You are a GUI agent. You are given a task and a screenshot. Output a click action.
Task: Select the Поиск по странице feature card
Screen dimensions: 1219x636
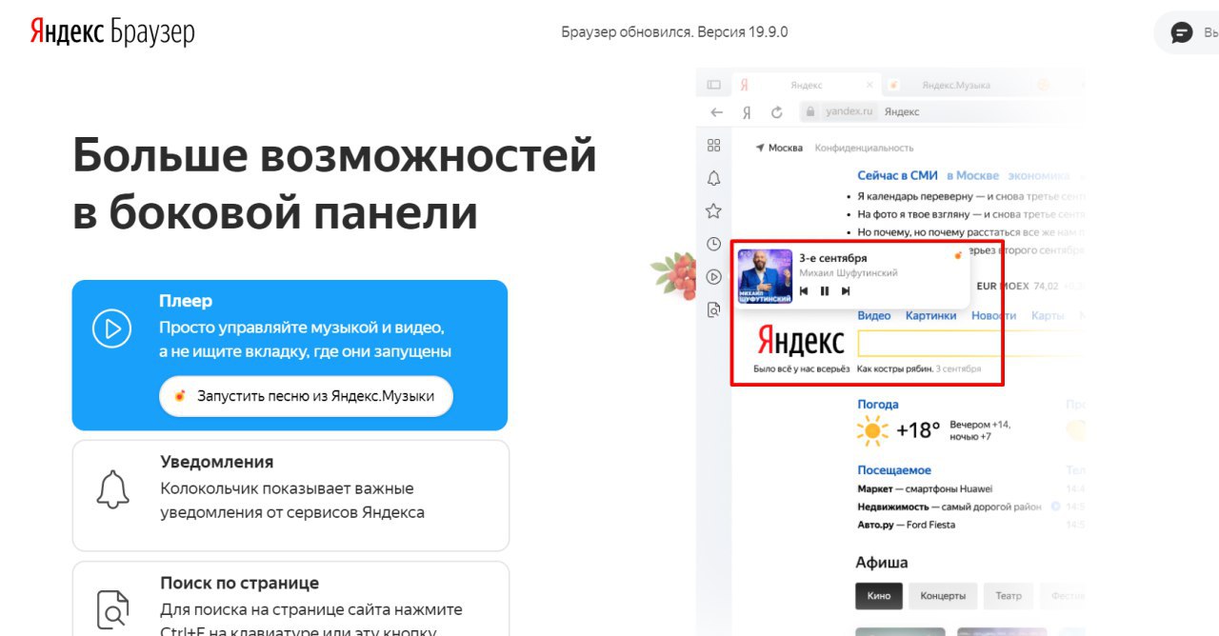(290, 599)
